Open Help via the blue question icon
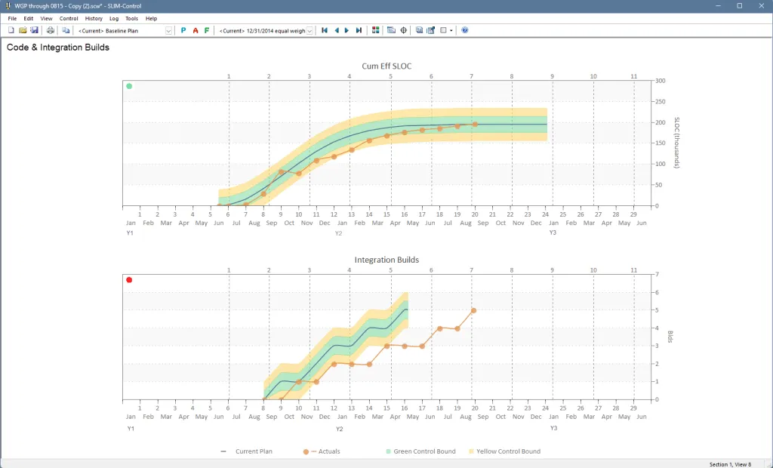Screen dimensions: 773x468 tap(464, 31)
